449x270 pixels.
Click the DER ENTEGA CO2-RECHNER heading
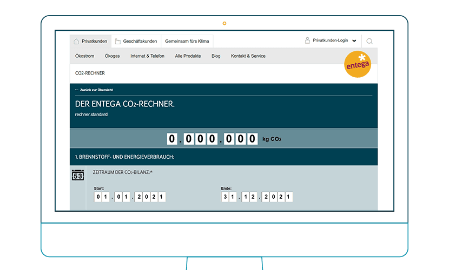click(125, 104)
